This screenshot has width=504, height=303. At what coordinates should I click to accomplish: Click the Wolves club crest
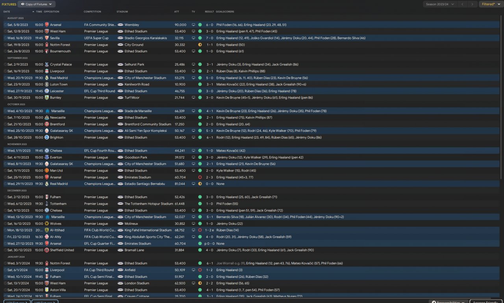pos(47,224)
